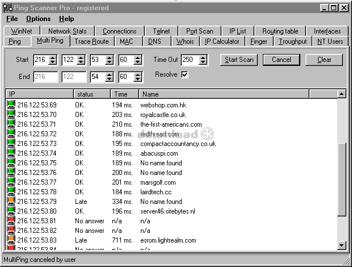The width and height of the screenshot is (352, 267).
Task: Select the computer icon for 216.122.53.76
Action: point(11,172)
